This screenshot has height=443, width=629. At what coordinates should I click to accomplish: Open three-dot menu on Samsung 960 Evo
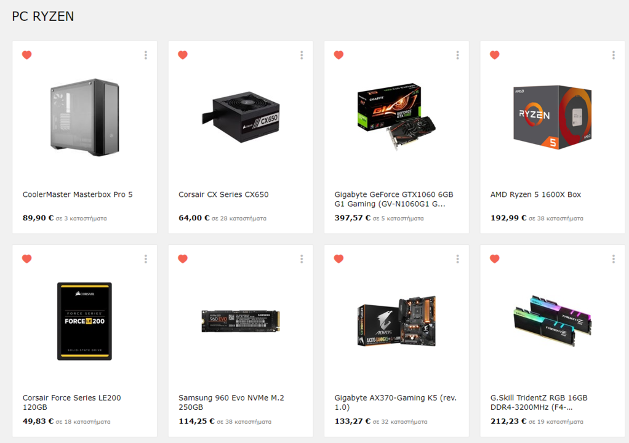pos(302,259)
